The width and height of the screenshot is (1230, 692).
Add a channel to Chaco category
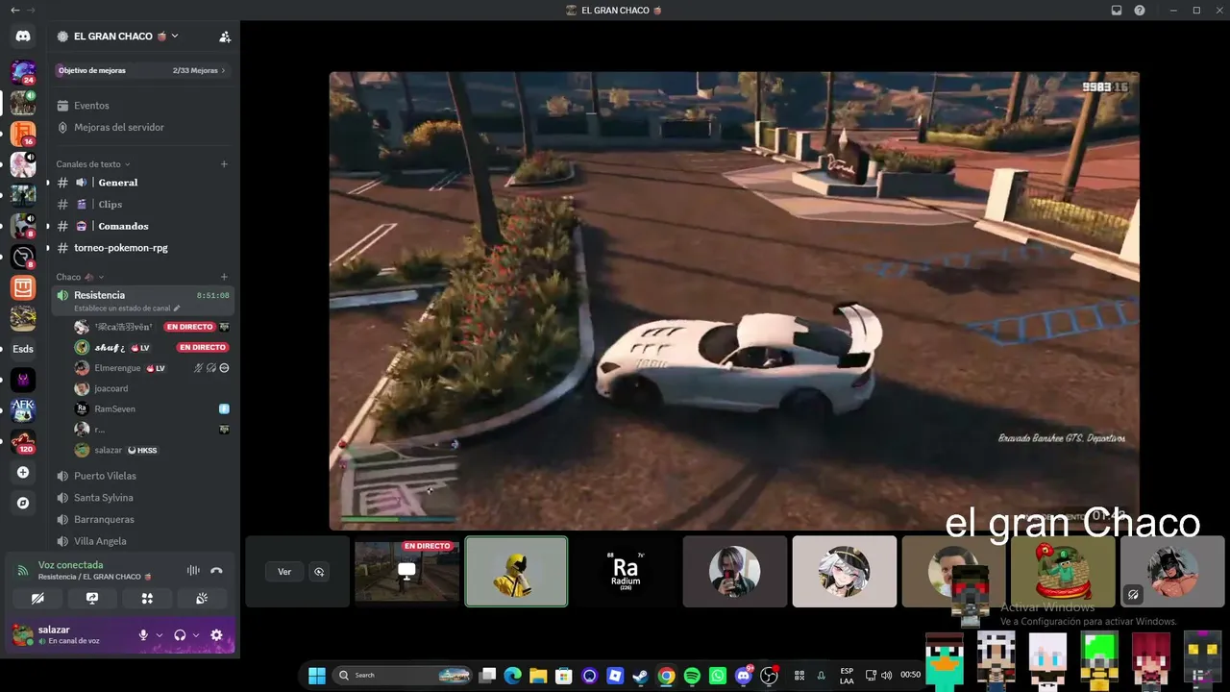224,277
